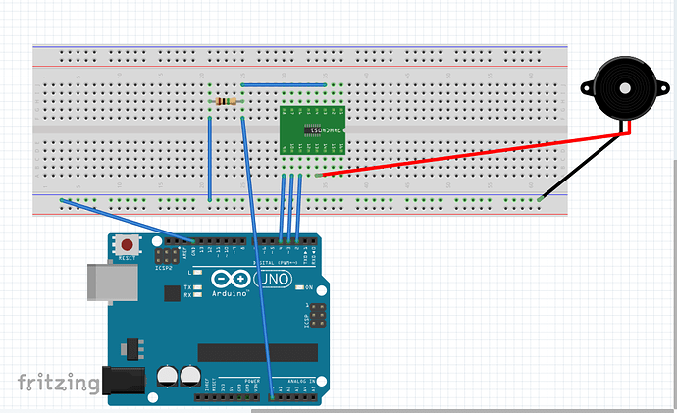Screen dimensions: 677x413
Task: Select the ATmega microcontroller chip on Arduino
Action: pos(258,352)
